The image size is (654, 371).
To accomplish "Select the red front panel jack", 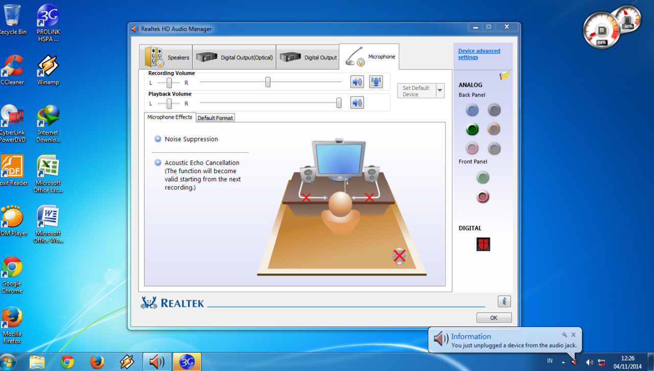I will click(483, 197).
